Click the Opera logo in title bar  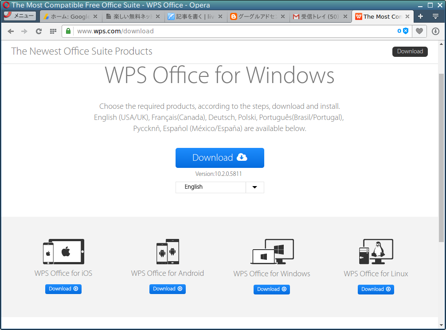click(x=6, y=5)
